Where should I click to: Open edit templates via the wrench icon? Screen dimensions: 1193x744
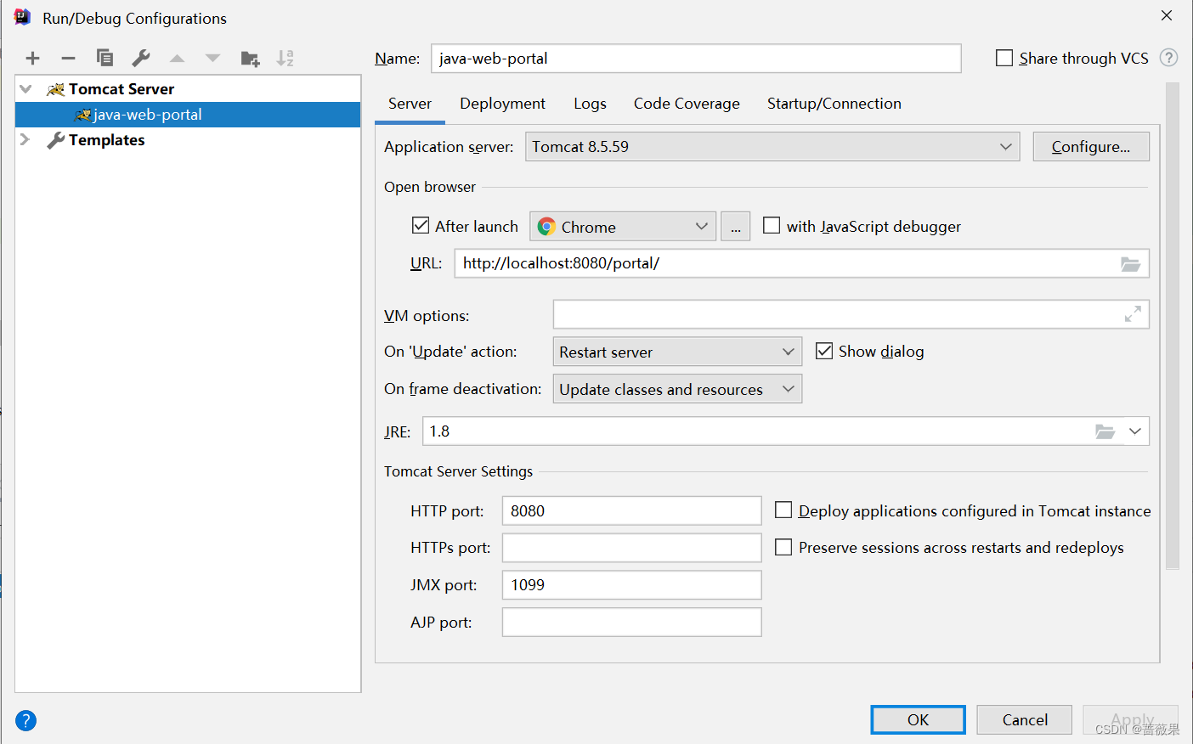(x=141, y=58)
